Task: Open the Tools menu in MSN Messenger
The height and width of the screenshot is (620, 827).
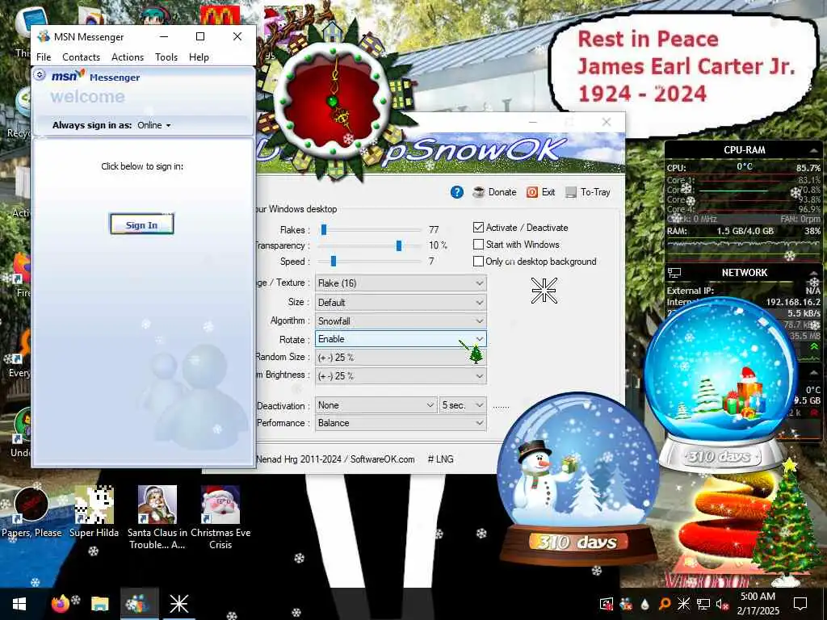Action: (x=166, y=57)
